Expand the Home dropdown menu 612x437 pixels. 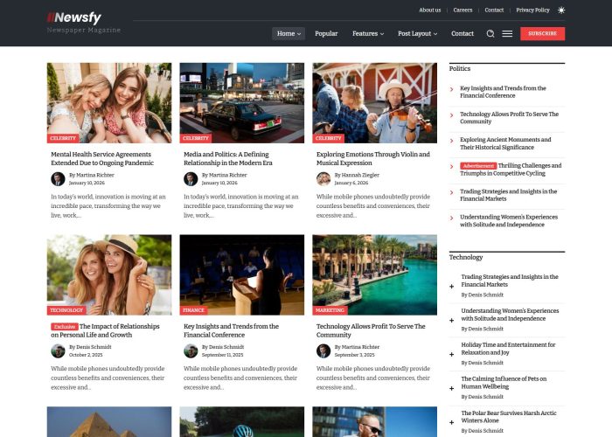pos(289,33)
